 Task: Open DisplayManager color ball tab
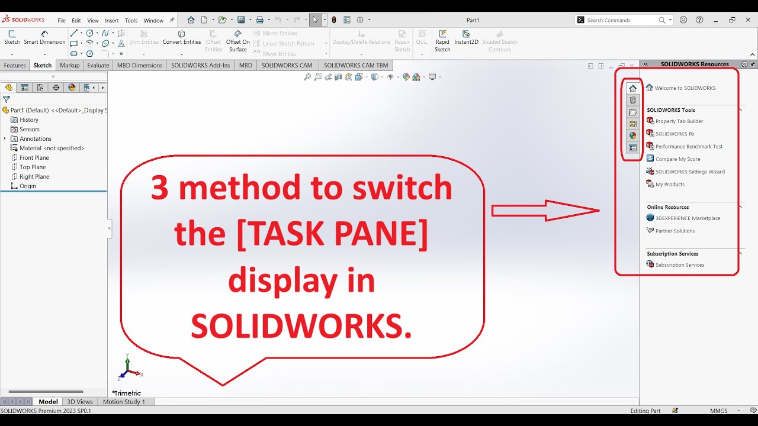pyautogui.click(x=72, y=88)
